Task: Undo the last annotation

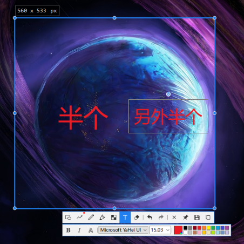Action: [x=150, y=218]
